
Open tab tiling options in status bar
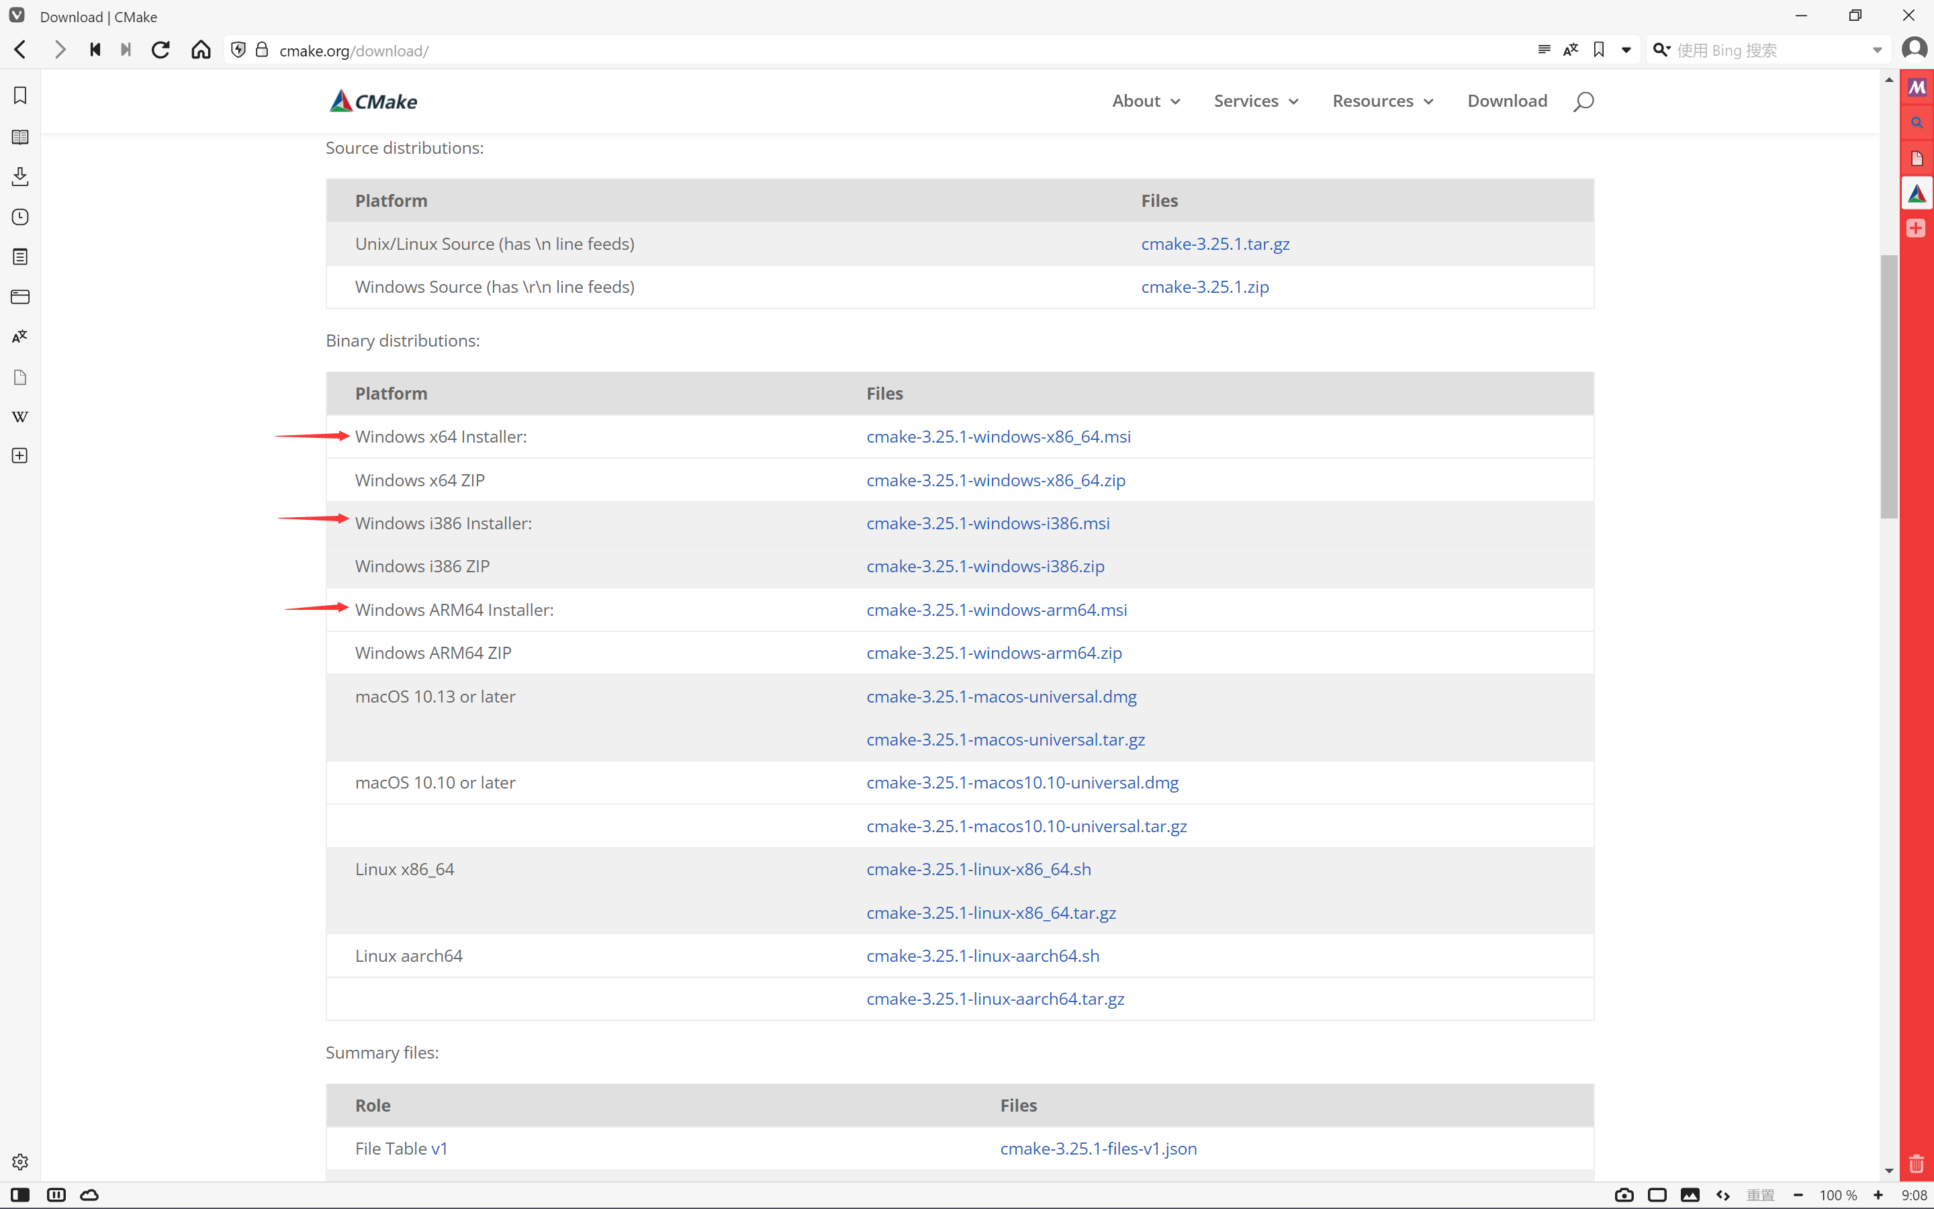pyautogui.click(x=56, y=1195)
